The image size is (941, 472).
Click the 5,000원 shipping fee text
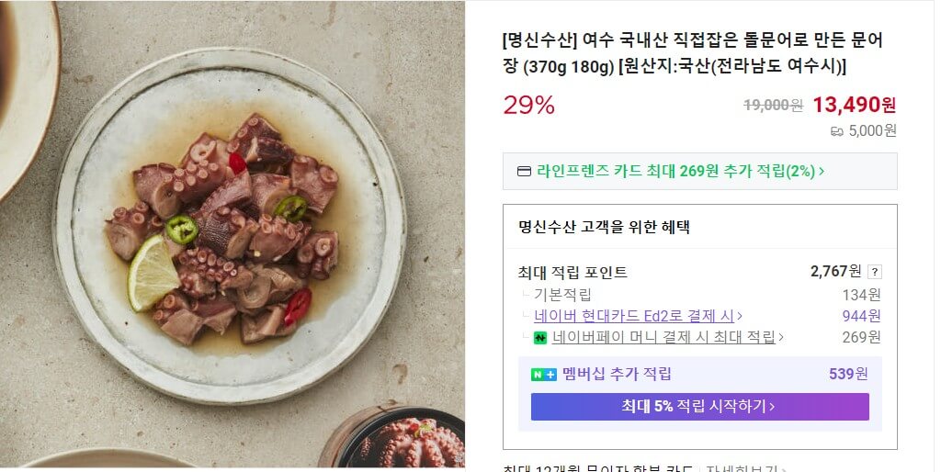pyautogui.click(x=872, y=130)
